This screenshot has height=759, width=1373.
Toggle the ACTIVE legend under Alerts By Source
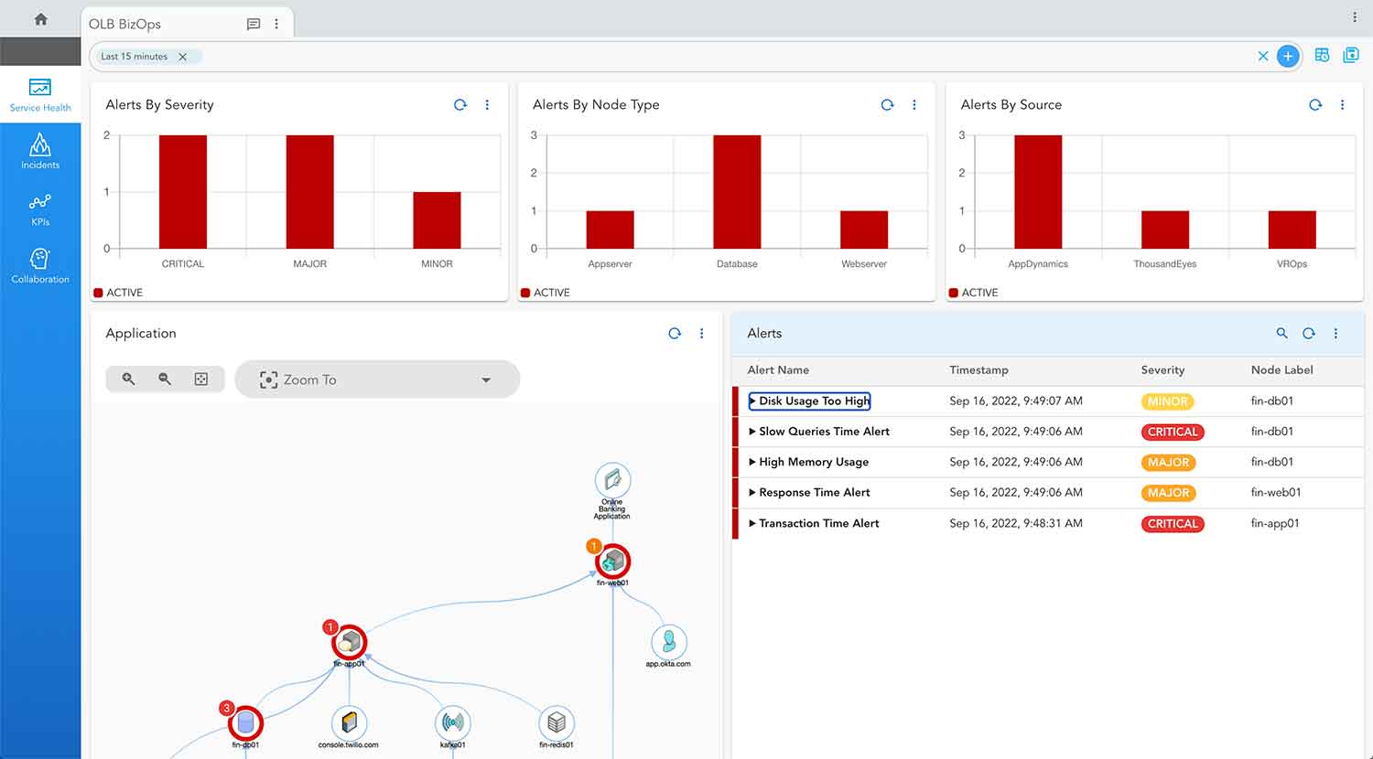973,292
